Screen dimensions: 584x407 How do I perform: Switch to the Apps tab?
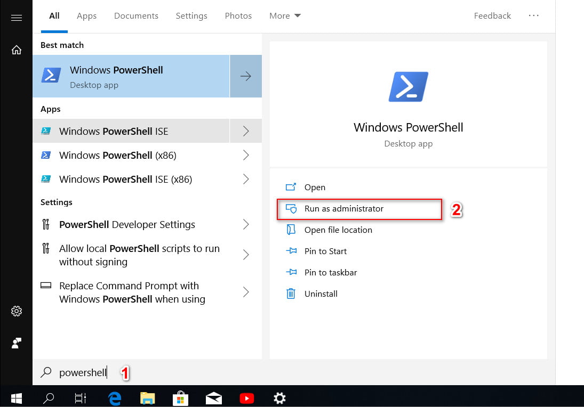[x=86, y=16]
